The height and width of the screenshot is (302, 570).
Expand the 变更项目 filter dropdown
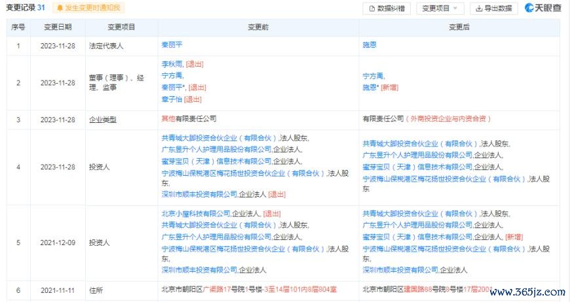point(440,8)
